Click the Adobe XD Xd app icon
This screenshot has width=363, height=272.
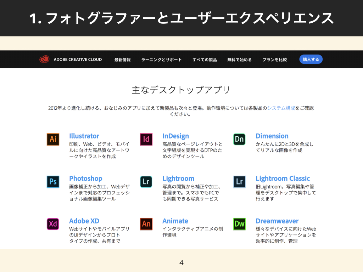pyautogui.click(x=53, y=224)
